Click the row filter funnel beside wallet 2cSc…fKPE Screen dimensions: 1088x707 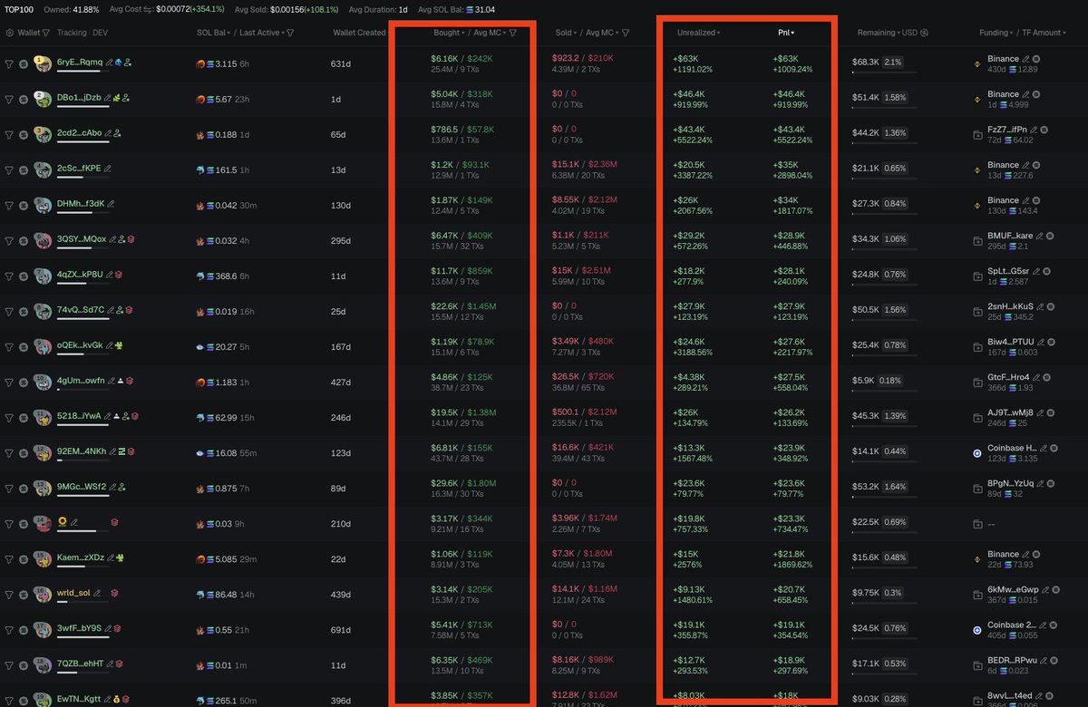point(9,169)
